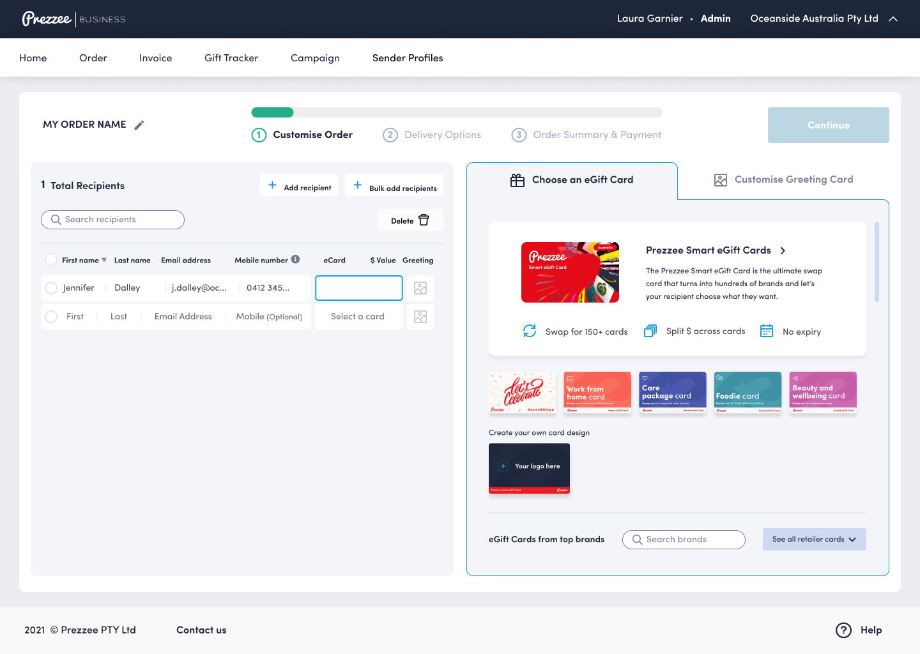
Task: Click the Continue button
Action: tap(829, 125)
